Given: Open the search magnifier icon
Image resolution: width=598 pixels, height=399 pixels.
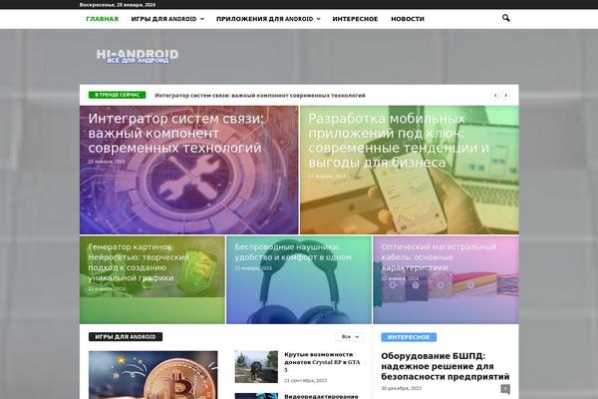Looking at the screenshot, I should point(505,18).
